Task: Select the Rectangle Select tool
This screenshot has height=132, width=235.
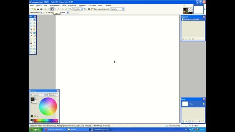Action: click(x=31, y=20)
